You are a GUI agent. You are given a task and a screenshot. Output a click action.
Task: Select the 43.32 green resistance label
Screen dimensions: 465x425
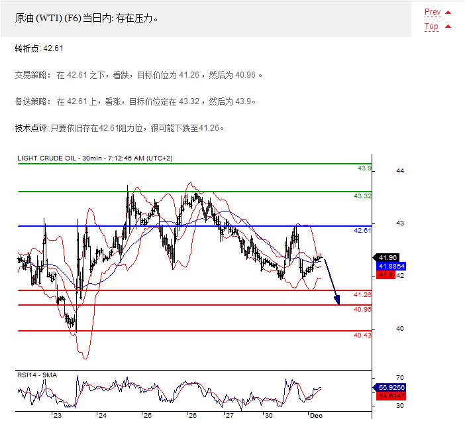pyautogui.click(x=362, y=196)
